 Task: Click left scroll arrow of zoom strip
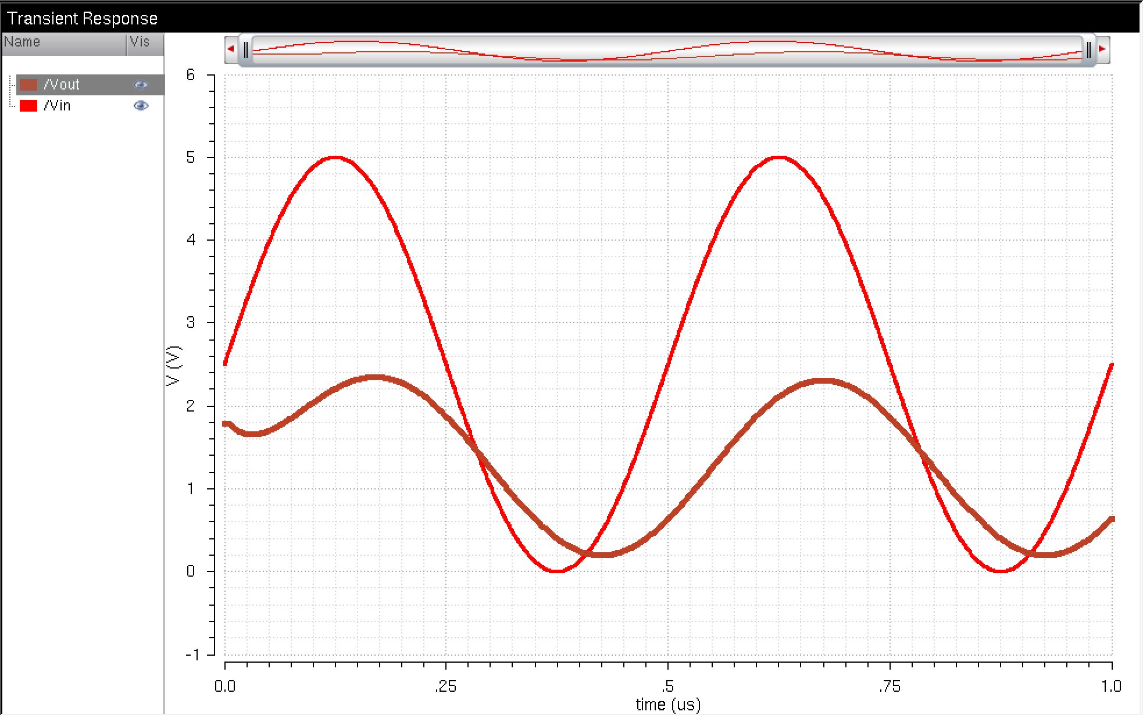tap(231, 49)
